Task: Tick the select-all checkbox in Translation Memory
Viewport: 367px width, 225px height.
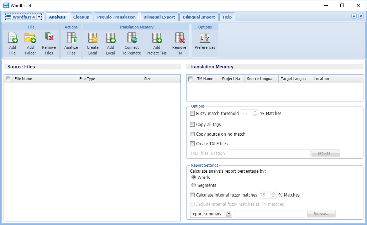Action: click(x=191, y=79)
